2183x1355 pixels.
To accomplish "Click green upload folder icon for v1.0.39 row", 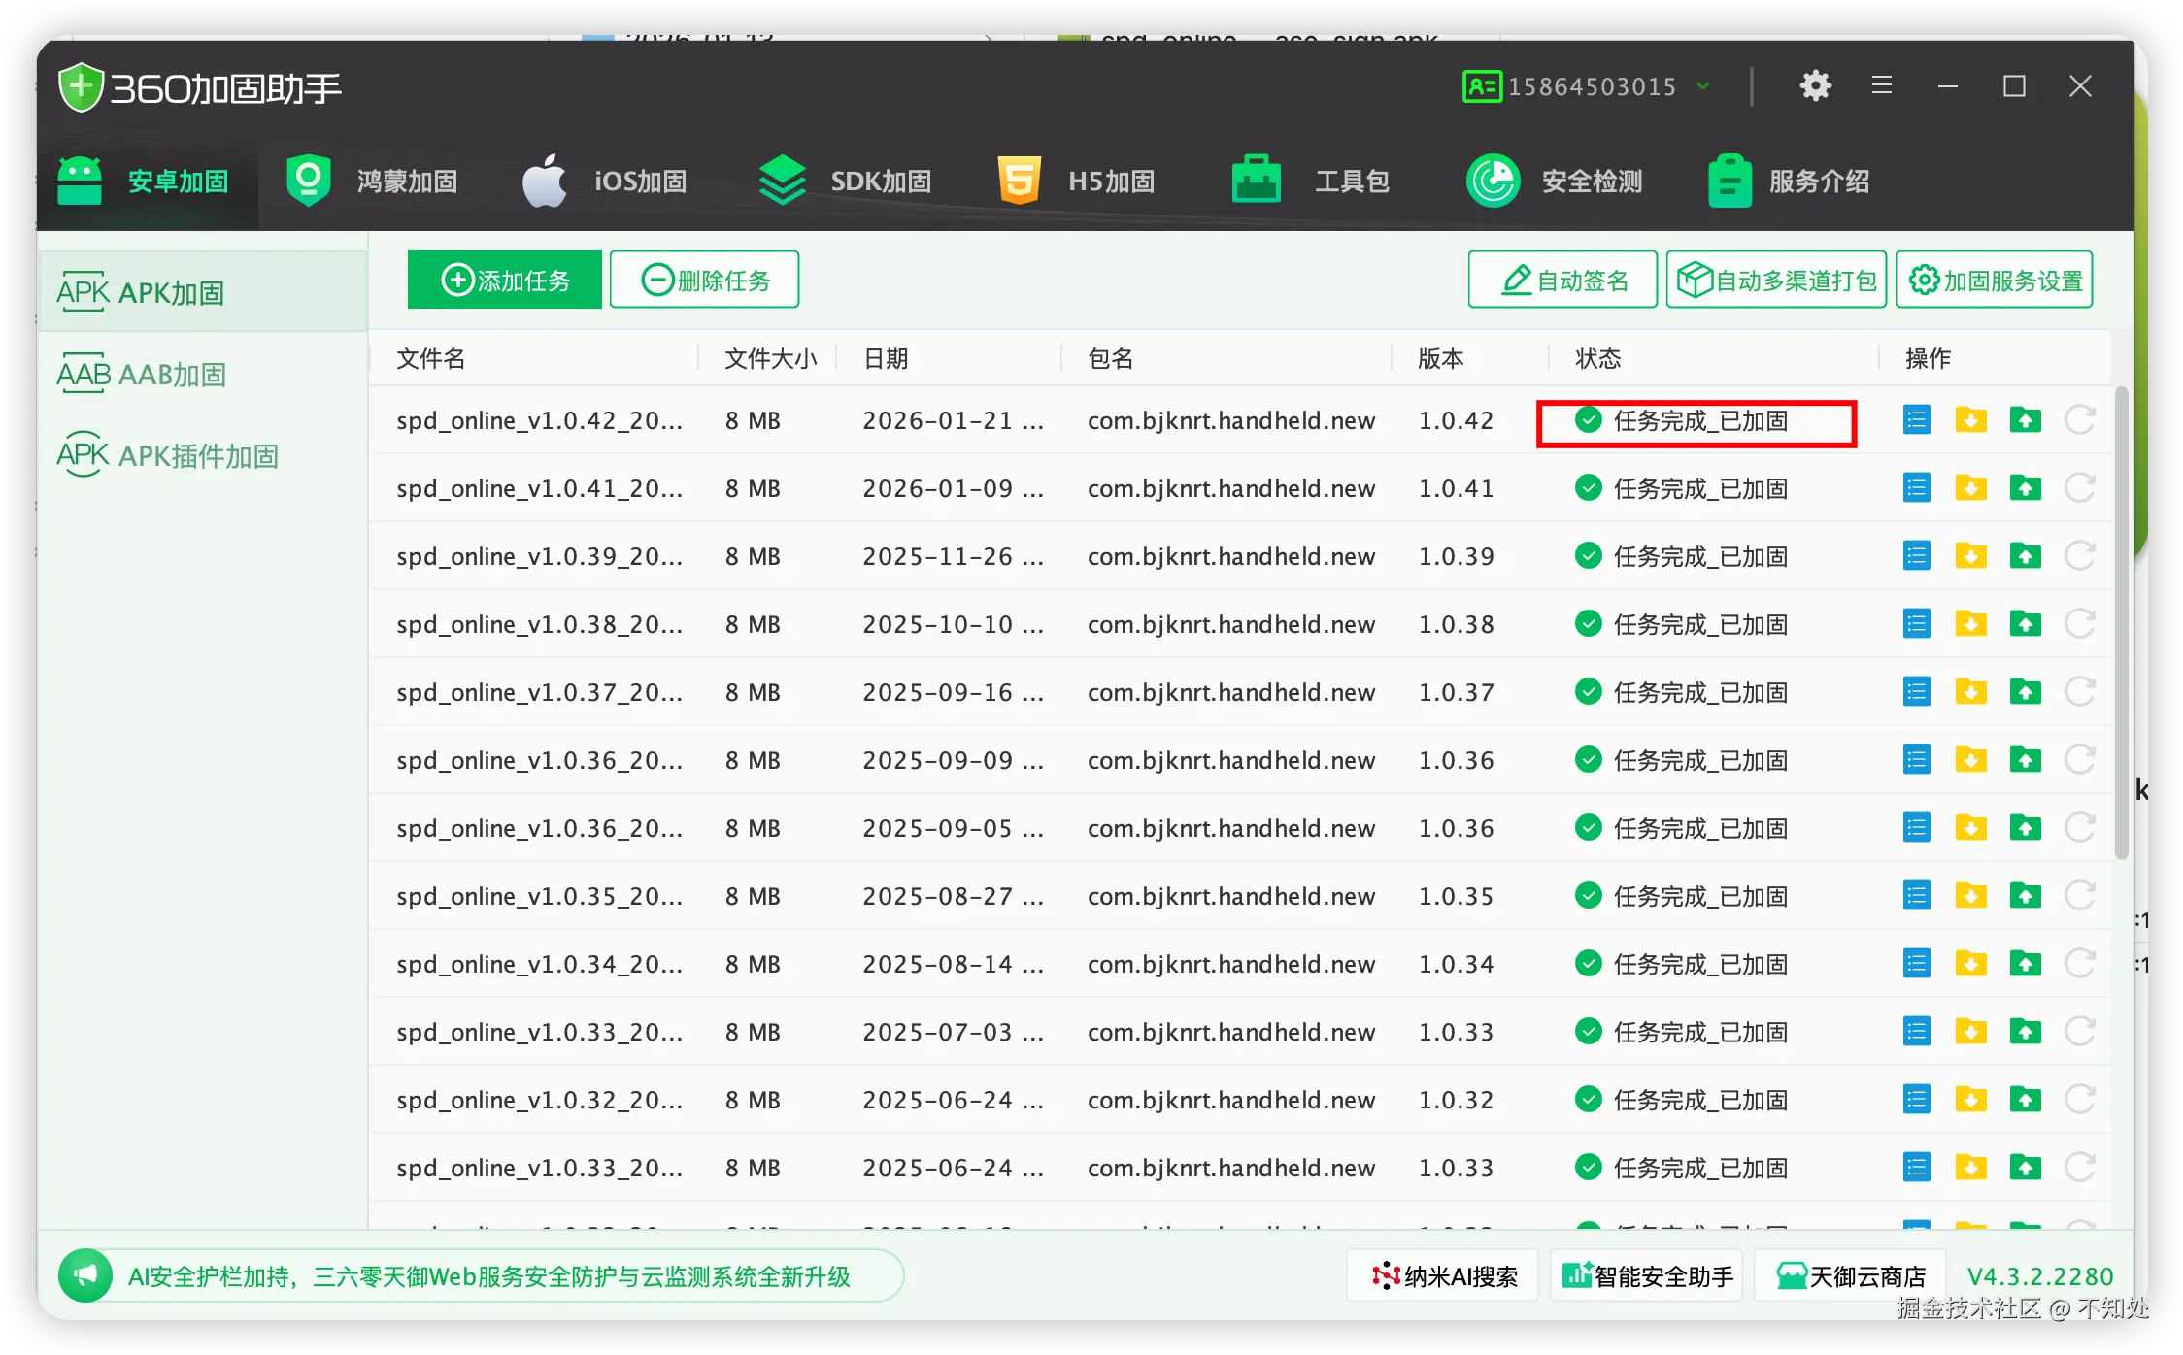I will click(2025, 556).
